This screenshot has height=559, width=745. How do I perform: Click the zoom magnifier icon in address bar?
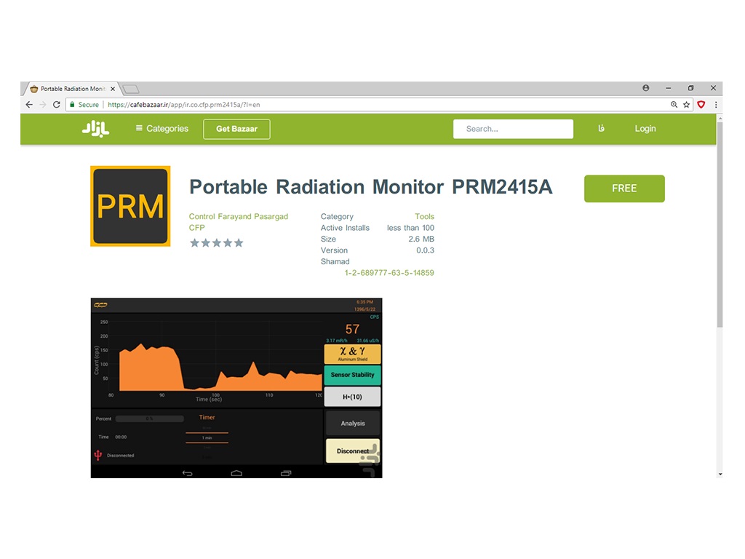click(674, 105)
